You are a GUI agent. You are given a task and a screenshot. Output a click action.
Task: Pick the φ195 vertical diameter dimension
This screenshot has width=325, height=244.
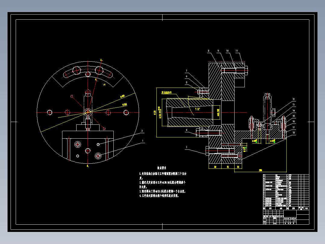pos(155,112)
